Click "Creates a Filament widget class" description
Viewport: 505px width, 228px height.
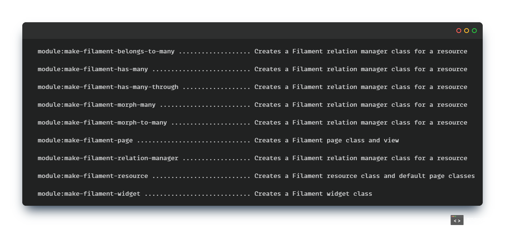pyautogui.click(x=313, y=194)
